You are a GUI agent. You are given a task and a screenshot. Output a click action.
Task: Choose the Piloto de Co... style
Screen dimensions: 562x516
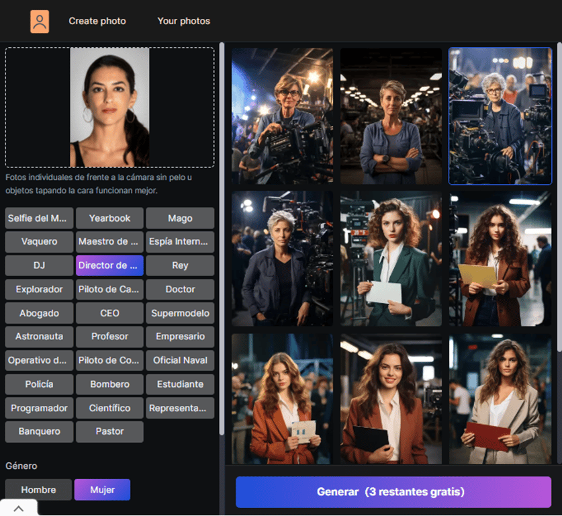click(109, 360)
